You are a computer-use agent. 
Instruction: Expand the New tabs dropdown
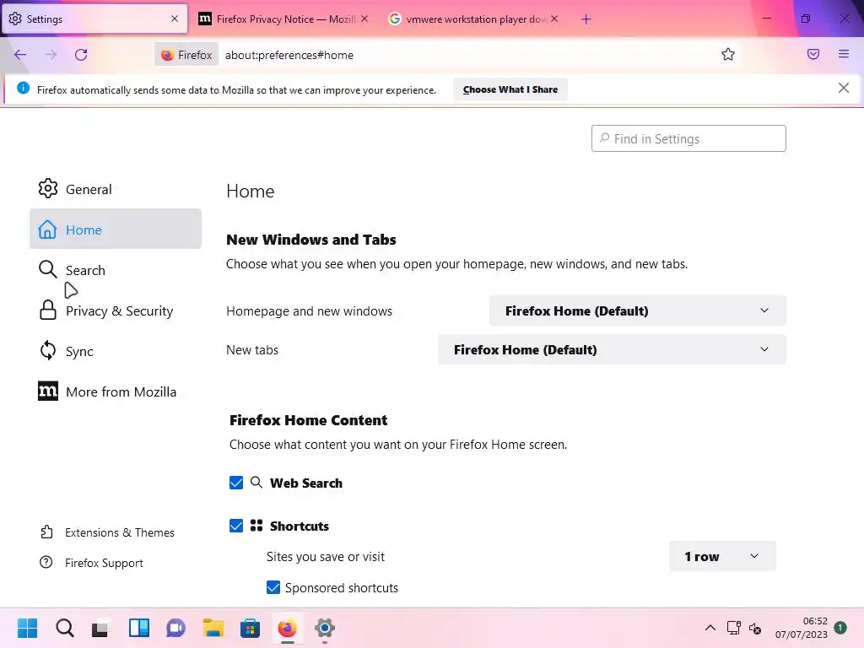612,349
